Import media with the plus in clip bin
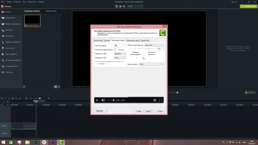258x145 pixels. [x=24, y=87]
